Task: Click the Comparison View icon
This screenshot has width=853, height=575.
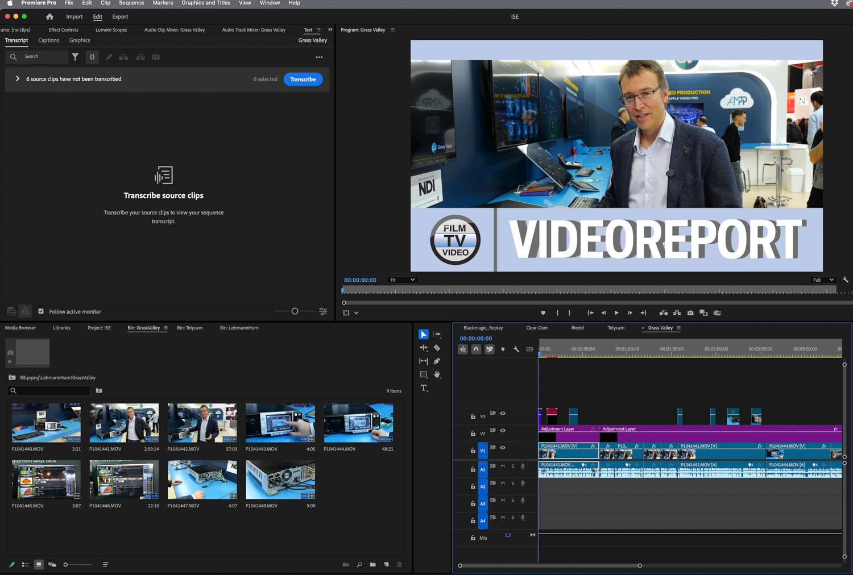Action: [704, 313]
